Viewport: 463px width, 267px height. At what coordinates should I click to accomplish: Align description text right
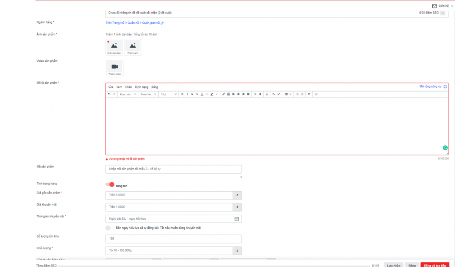[x=243, y=94]
